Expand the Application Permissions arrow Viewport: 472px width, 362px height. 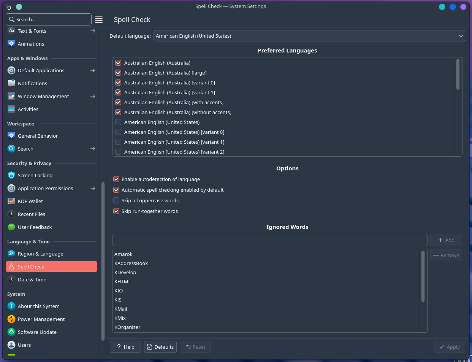coord(92,188)
